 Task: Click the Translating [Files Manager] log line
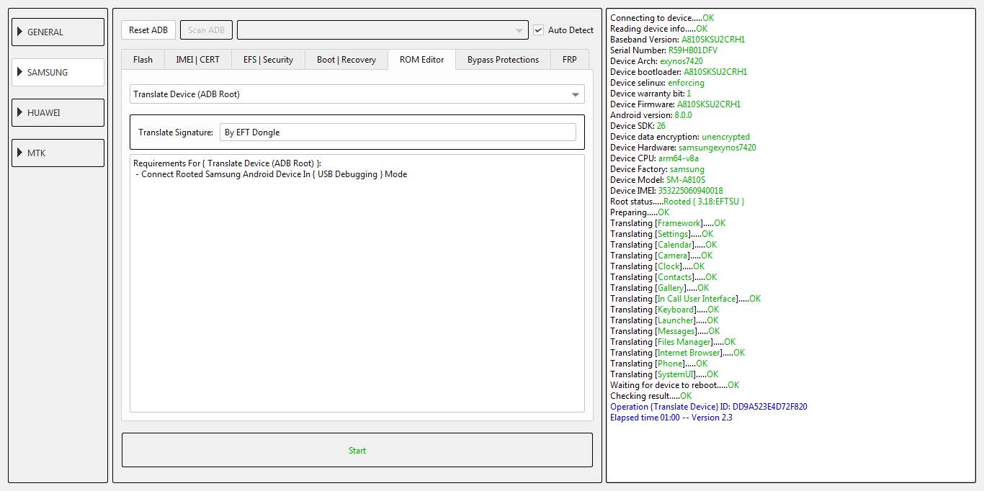click(x=673, y=342)
